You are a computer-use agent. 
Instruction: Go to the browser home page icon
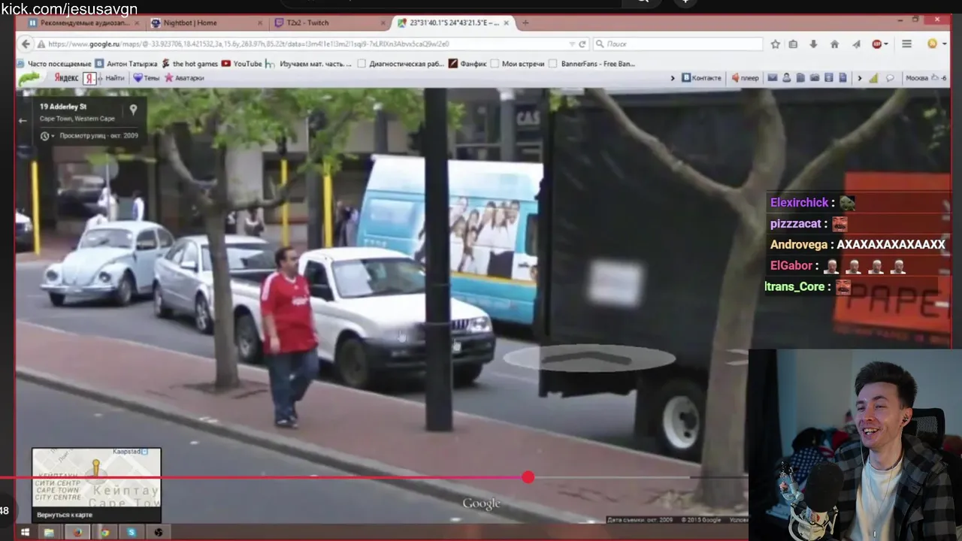[x=834, y=44]
